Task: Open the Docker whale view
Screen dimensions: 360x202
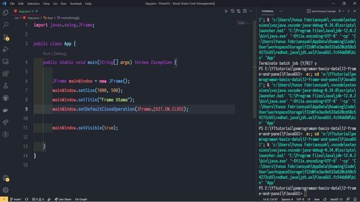Action: (6, 110)
